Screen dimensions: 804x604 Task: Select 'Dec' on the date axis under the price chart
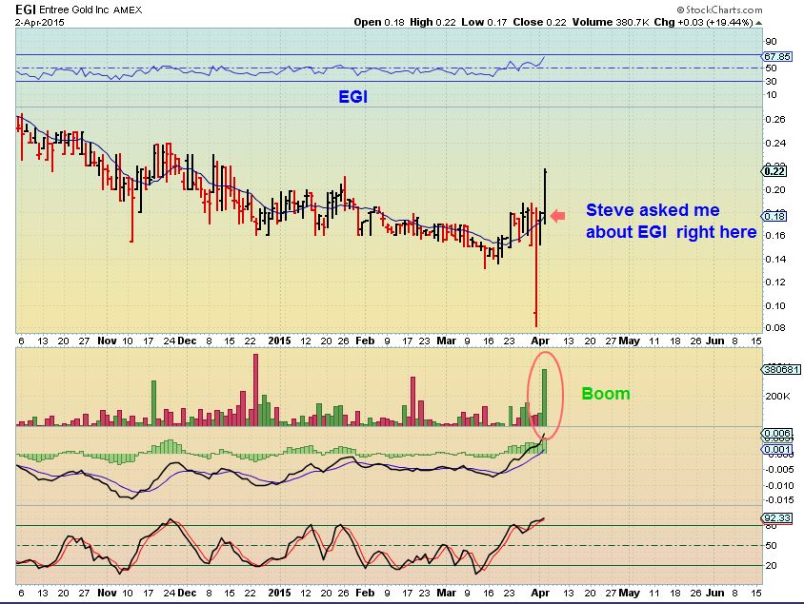(x=187, y=341)
